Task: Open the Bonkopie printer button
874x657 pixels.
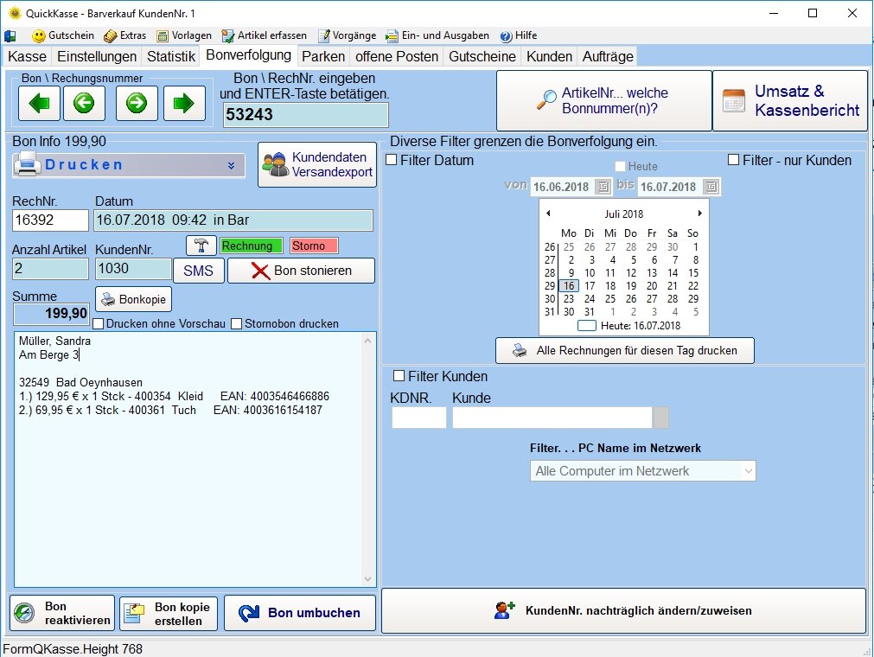Action: pos(133,299)
